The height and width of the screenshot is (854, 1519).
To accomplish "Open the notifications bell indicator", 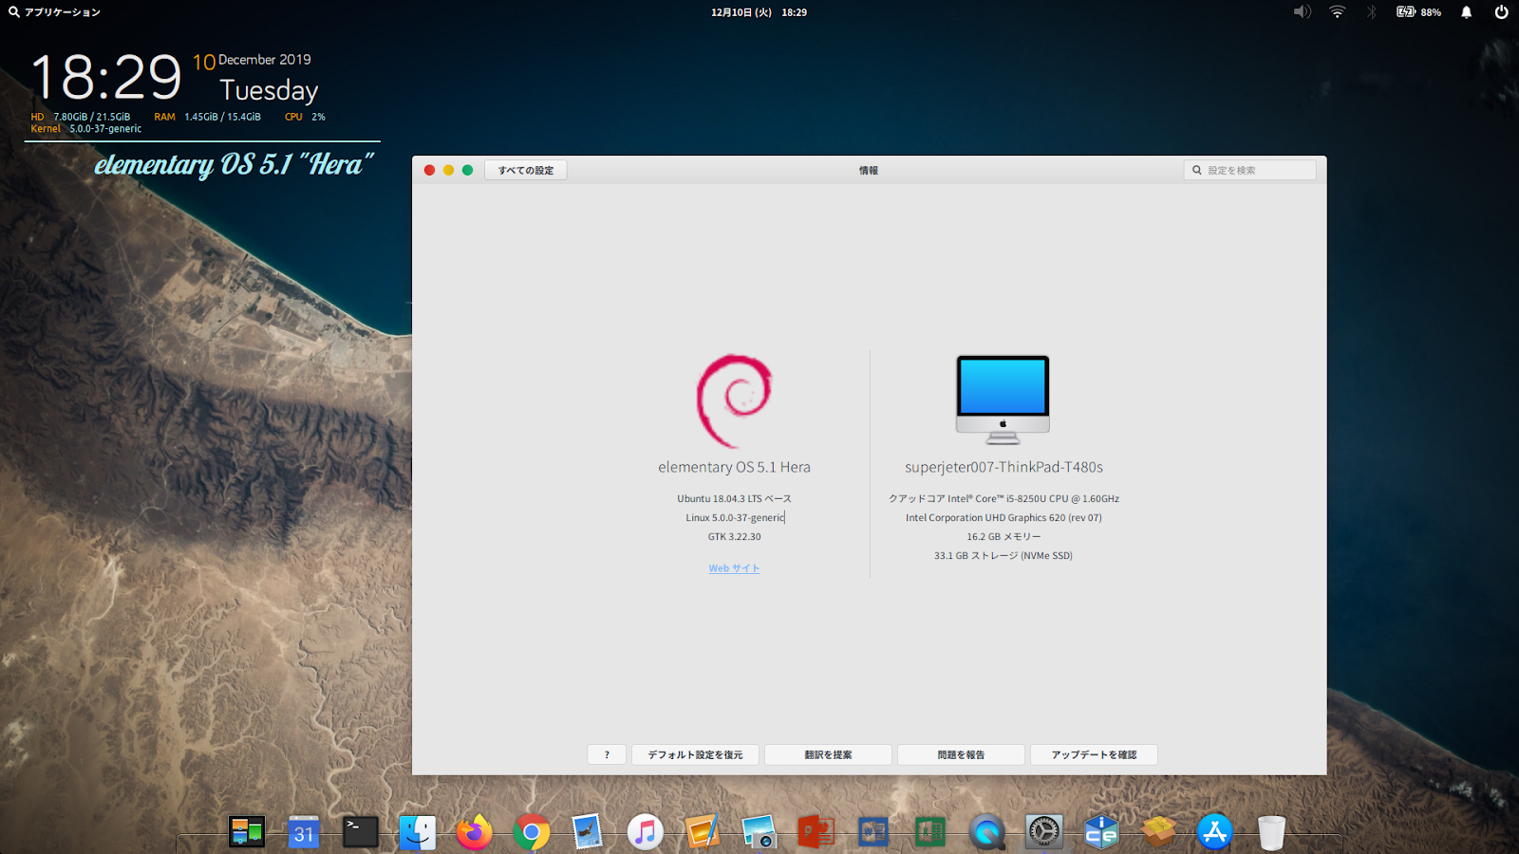I will [1467, 12].
